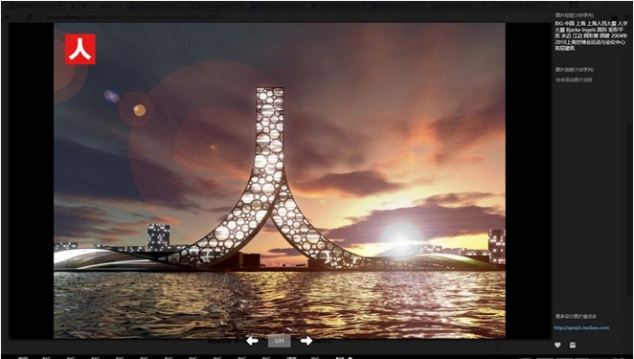The height and width of the screenshot is (359, 634).
Task: Click the 高层建筑 tag text
Action: pos(564,48)
